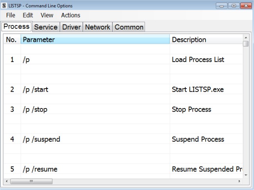The image size is (254, 190).
Task: Select the Stop Process description cell
Action: point(191,109)
